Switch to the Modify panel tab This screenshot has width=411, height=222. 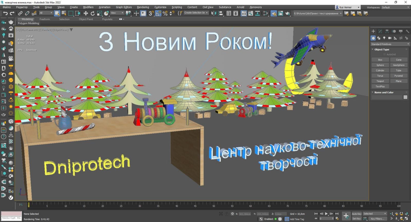[x=380, y=31]
